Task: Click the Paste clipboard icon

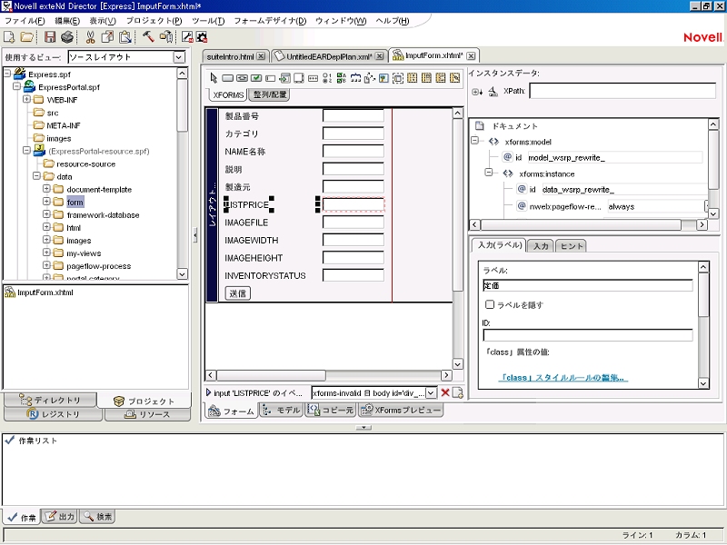Action: [124, 36]
